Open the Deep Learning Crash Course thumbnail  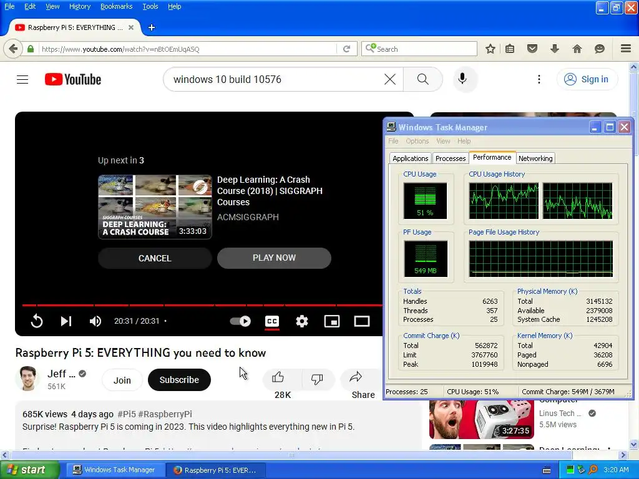tap(155, 207)
